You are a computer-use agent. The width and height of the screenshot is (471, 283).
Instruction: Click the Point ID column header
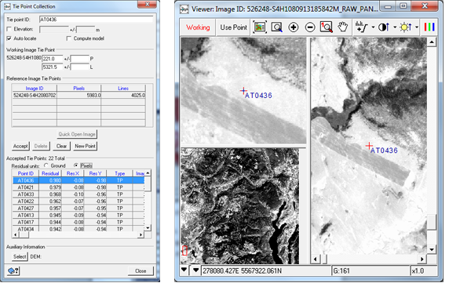pos(26,173)
